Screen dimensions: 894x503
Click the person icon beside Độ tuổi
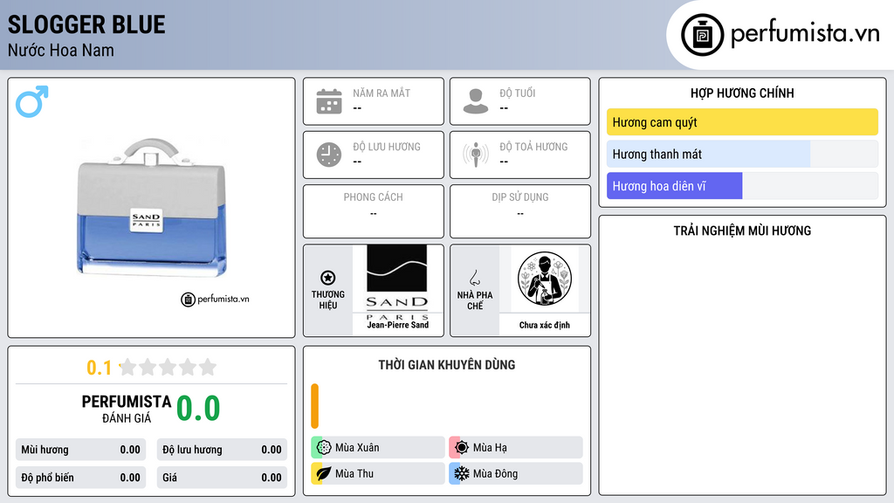[x=476, y=101]
